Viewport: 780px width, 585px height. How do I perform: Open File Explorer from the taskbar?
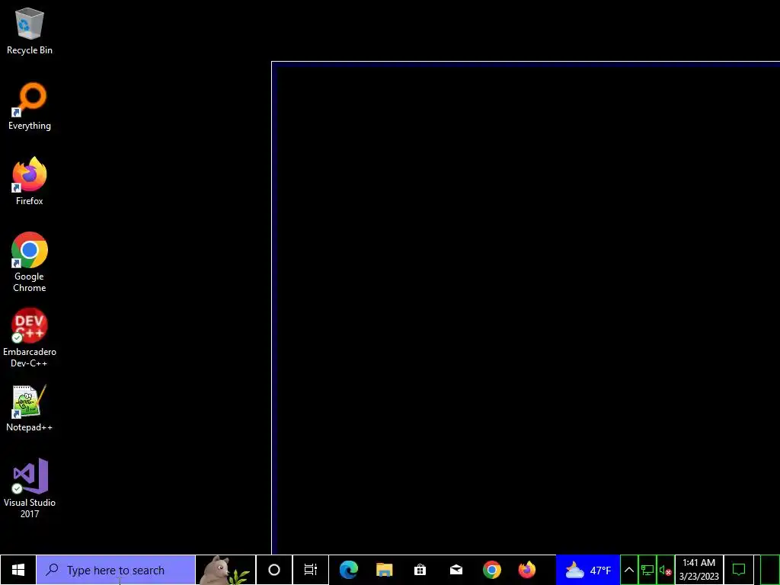click(x=385, y=570)
